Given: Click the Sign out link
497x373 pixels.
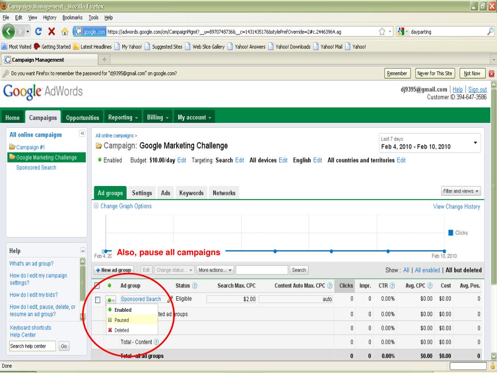Looking at the screenshot, I should coord(478,90).
